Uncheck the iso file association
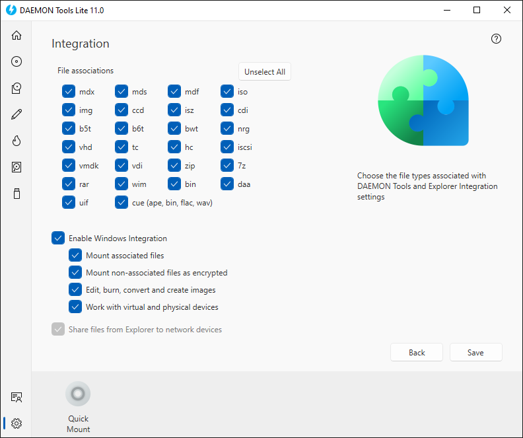523x438 pixels. click(x=227, y=91)
